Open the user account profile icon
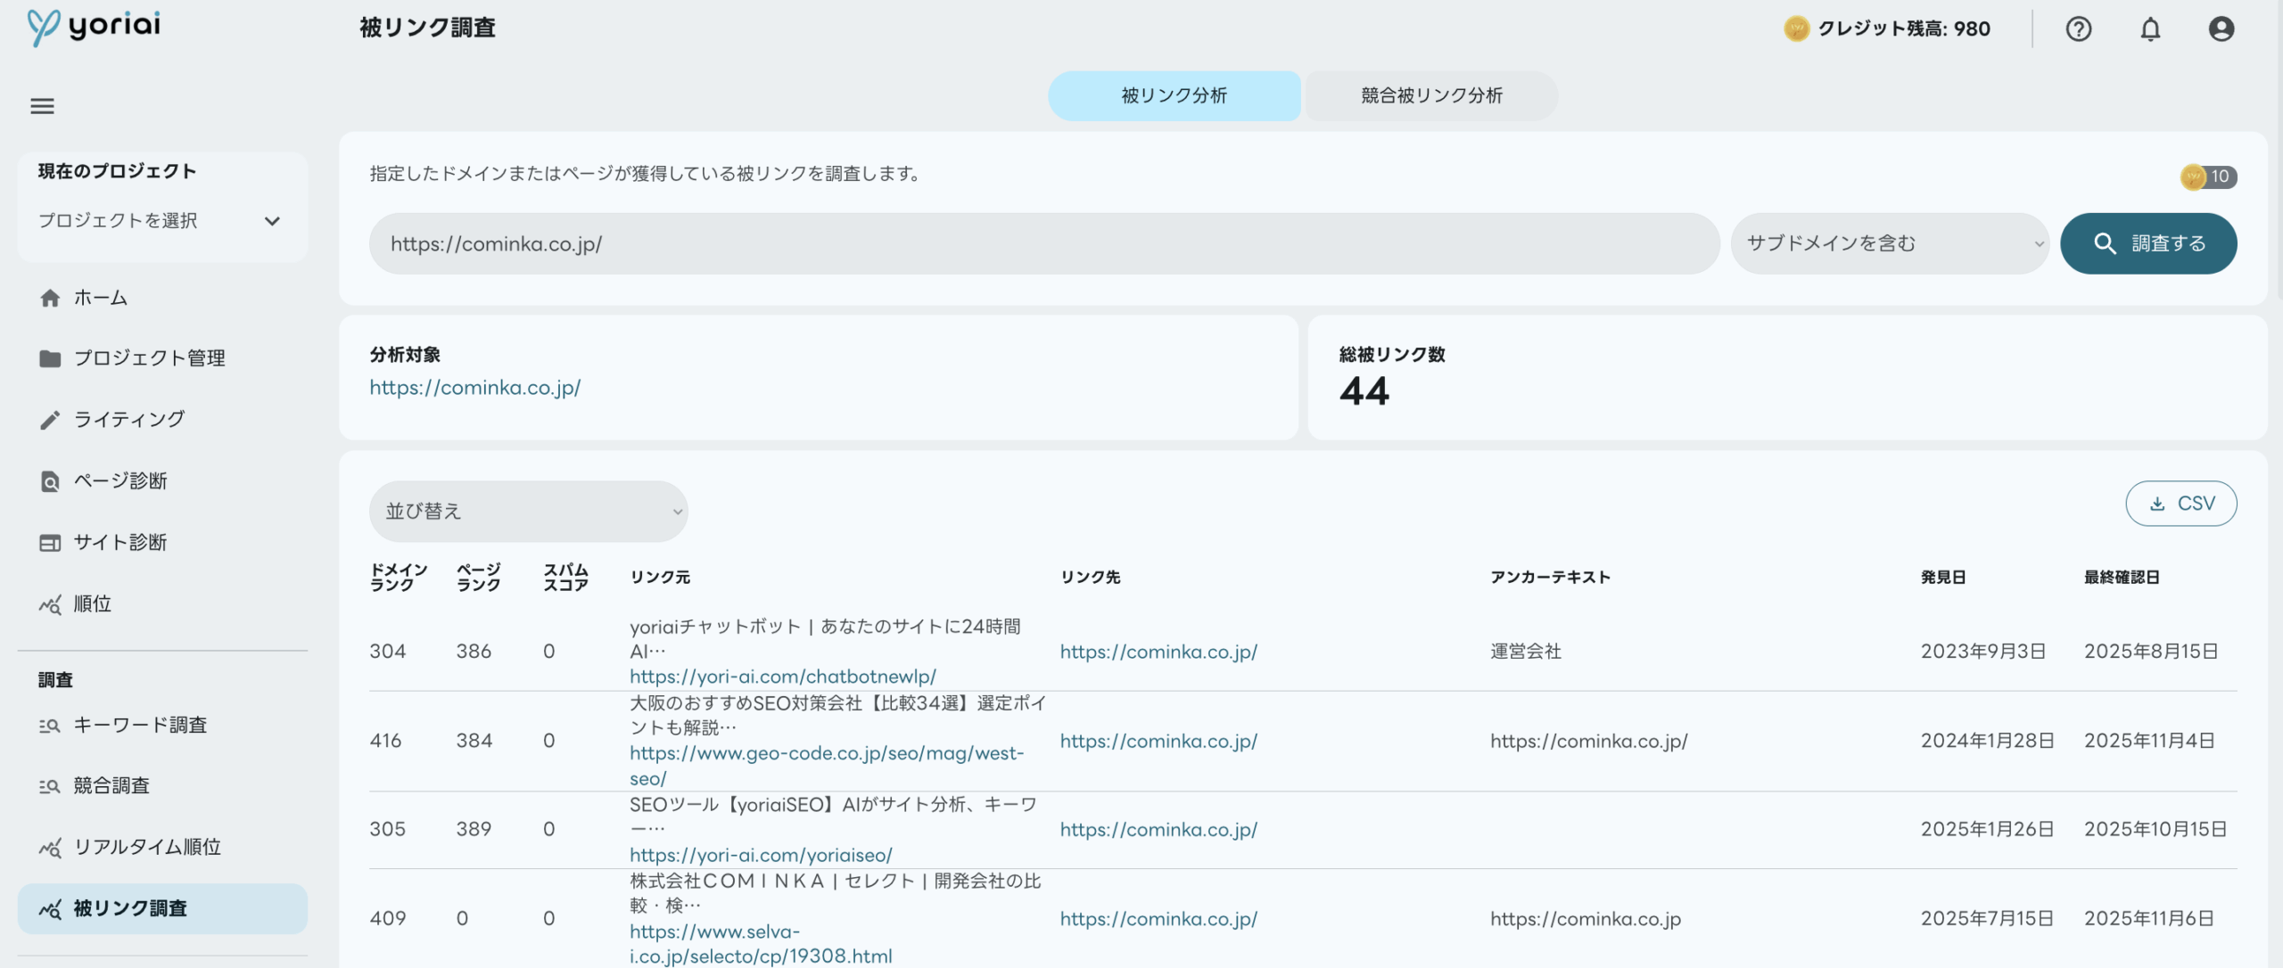Screen dimensions: 2283x968 pyautogui.click(x=2221, y=29)
